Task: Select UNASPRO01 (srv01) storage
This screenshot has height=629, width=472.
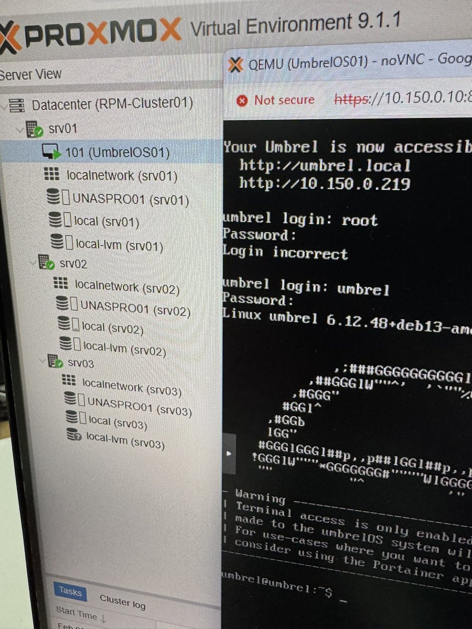Action: 132,199
